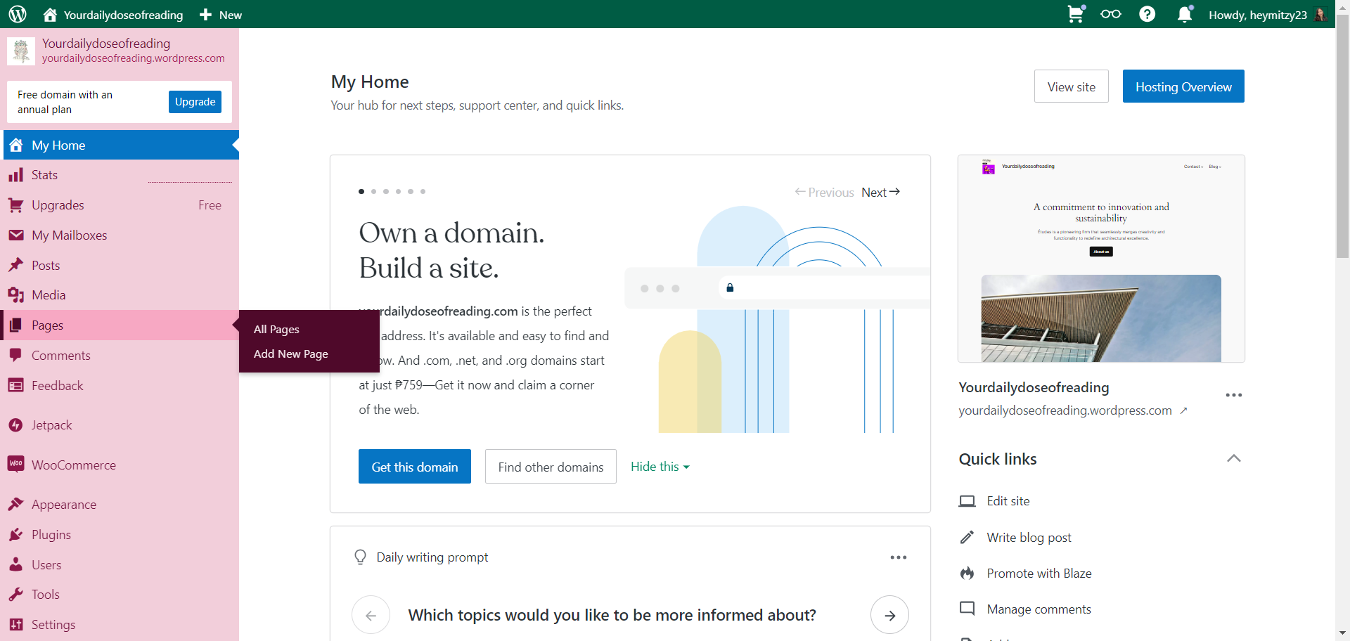Open the WordPress logo menu
Viewport: 1350px width, 641px height.
click(x=18, y=14)
